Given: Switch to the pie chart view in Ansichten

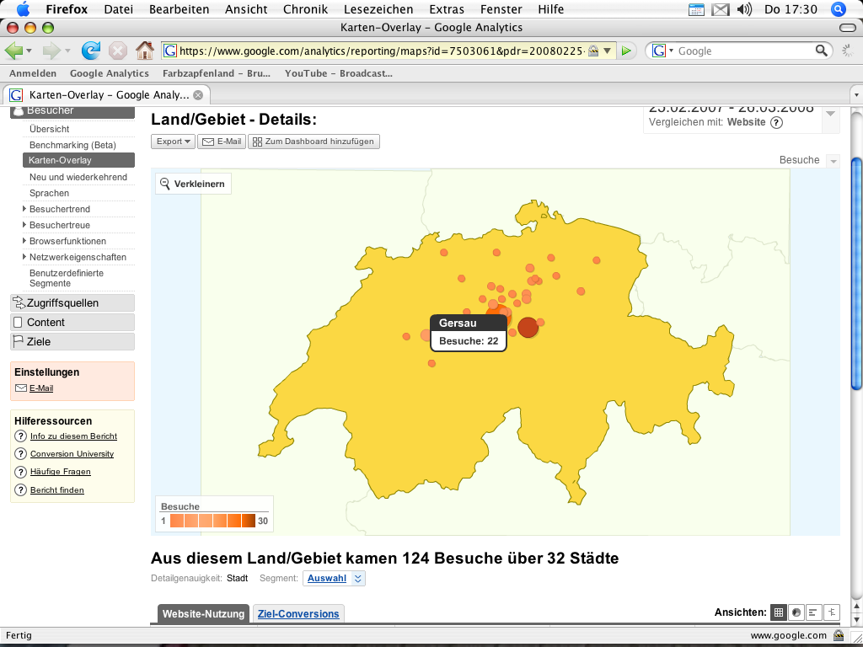Looking at the screenshot, I should tap(796, 612).
